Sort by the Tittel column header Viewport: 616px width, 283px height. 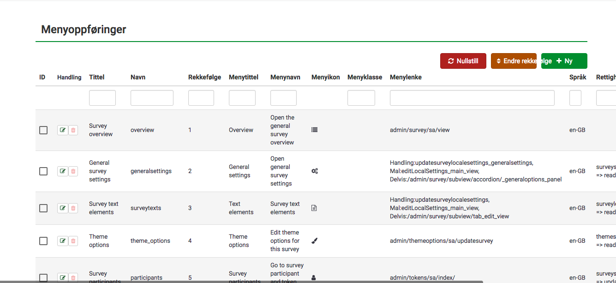[97, 77]
